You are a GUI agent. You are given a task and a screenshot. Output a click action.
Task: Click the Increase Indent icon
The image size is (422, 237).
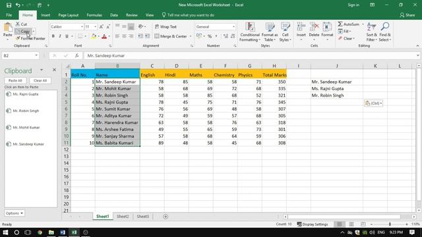click(147, 36)
